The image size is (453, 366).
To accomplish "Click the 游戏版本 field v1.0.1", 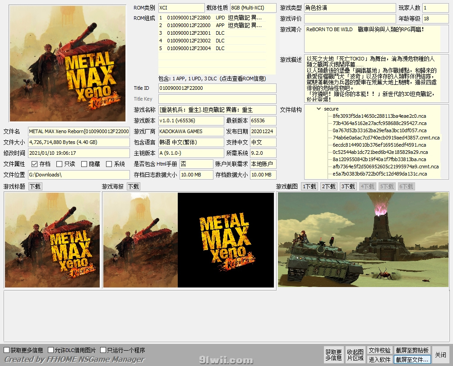I will pyautogui.click(x=191, y=120).
